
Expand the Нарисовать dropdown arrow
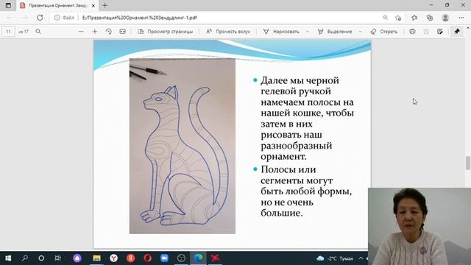point(308,32)
